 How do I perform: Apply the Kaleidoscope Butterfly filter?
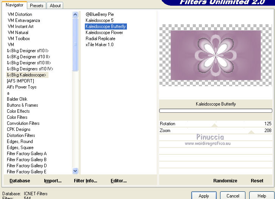[204, 196]
